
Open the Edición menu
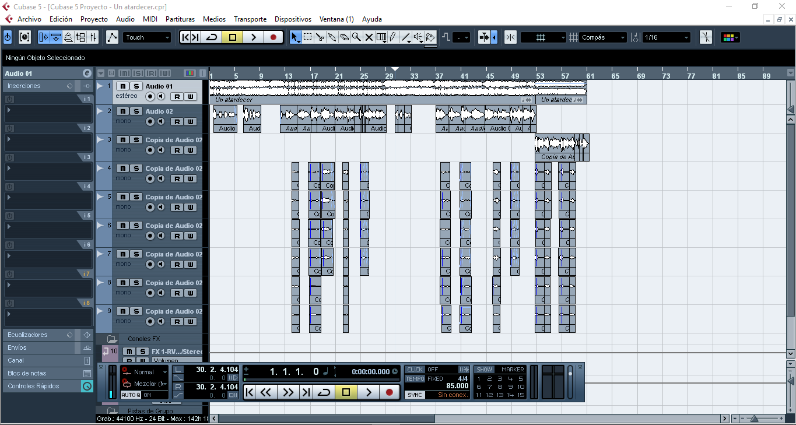coord(61,19)
